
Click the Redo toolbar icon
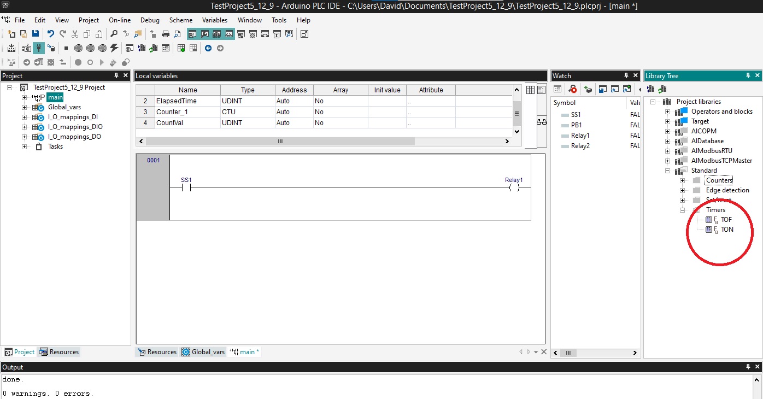pyautogui.click(x=63, y=34)
